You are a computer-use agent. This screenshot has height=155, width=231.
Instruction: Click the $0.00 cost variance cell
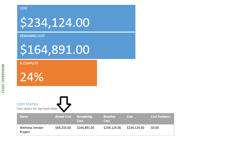(155, 128)
